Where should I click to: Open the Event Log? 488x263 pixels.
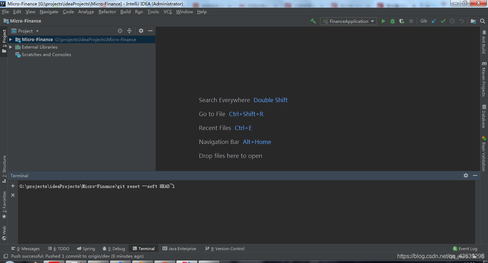click(465, 249)
